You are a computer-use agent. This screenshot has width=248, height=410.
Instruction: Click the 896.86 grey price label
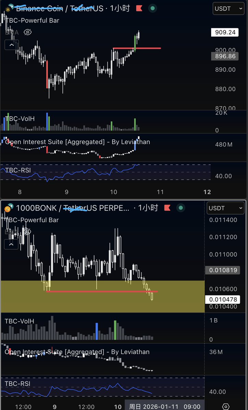224,56
